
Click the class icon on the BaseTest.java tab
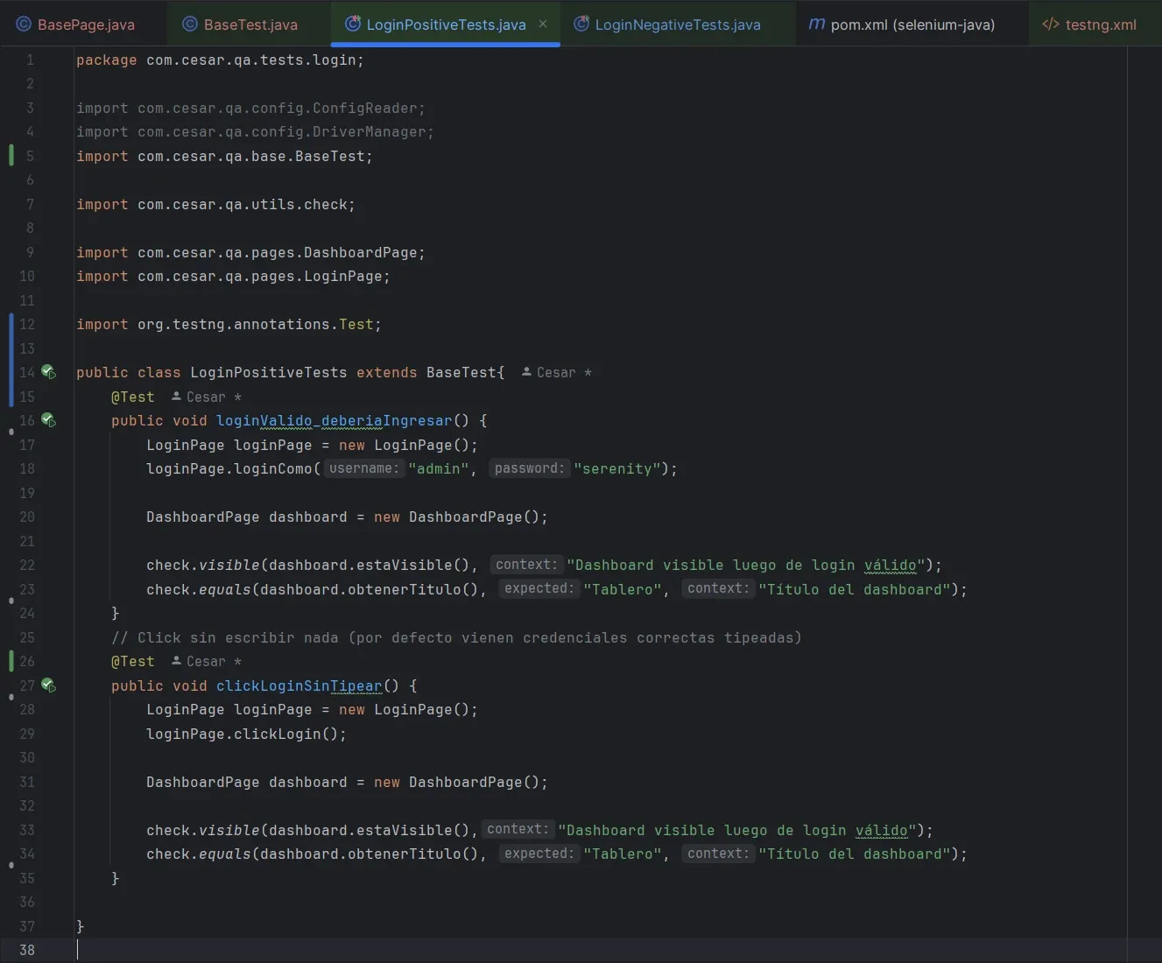pos(189,25)
